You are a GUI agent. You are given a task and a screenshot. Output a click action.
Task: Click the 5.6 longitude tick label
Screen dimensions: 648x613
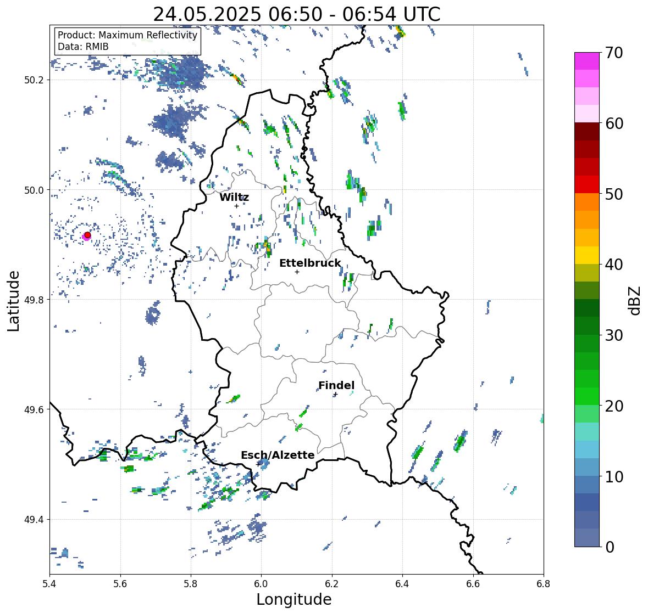click(x=120, y=584)
